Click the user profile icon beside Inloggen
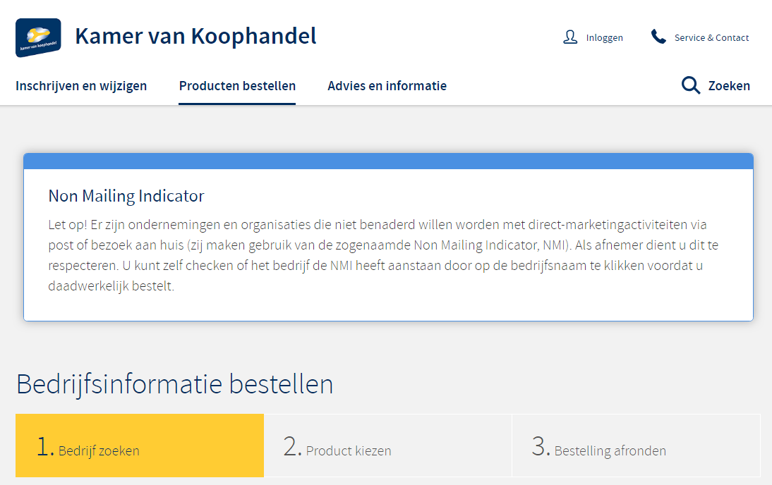This screenshot has height=485, width=772. (570, 37)
